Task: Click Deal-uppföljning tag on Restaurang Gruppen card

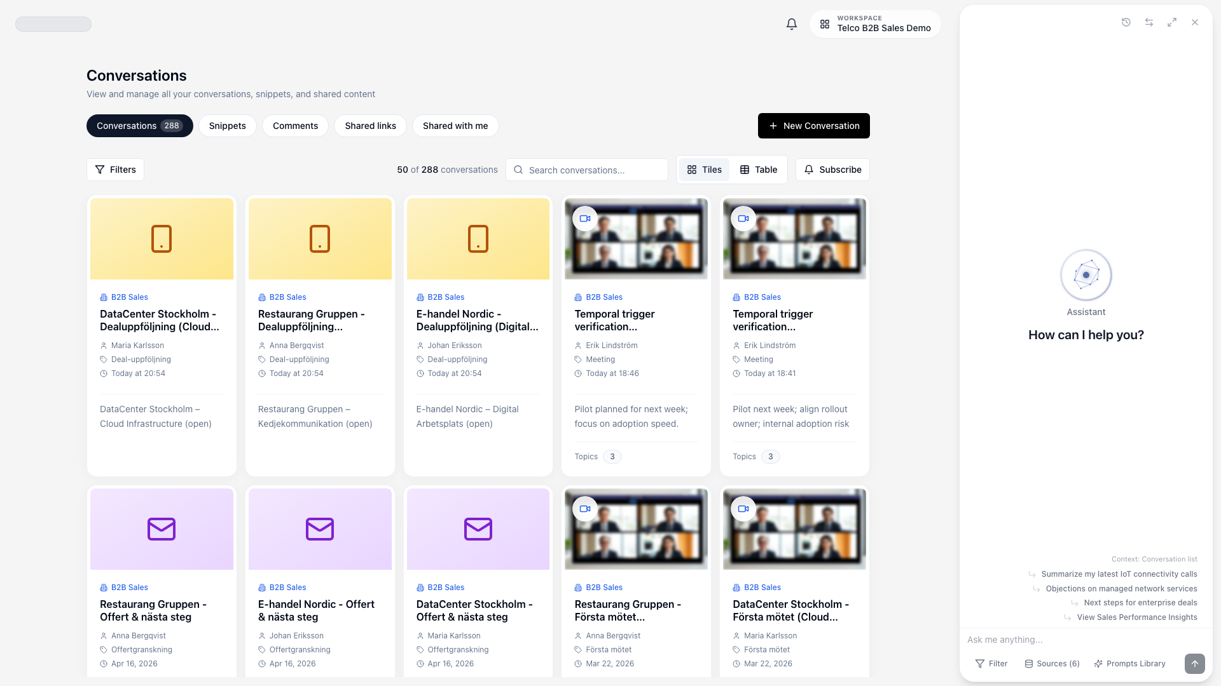Action: [299, 360]
